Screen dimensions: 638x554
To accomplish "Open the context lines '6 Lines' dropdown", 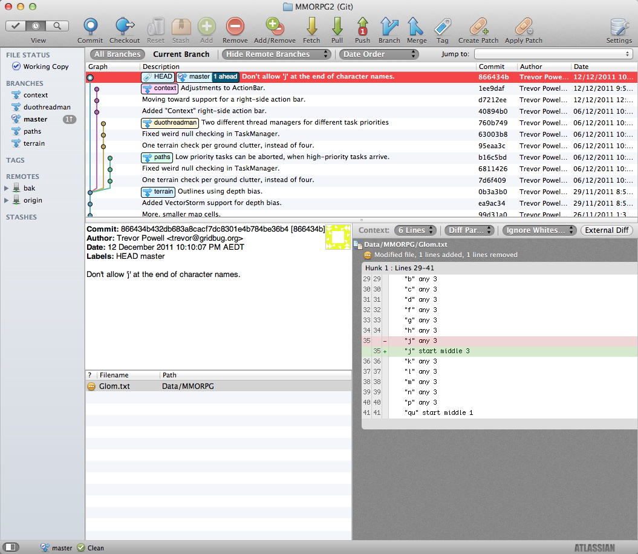I will coord(415,230).
